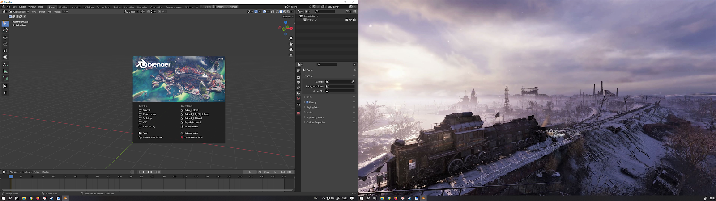This screenshot has height=201, width=716.
Task: Open the Scene properties tab icon
Action: [298, 93]
